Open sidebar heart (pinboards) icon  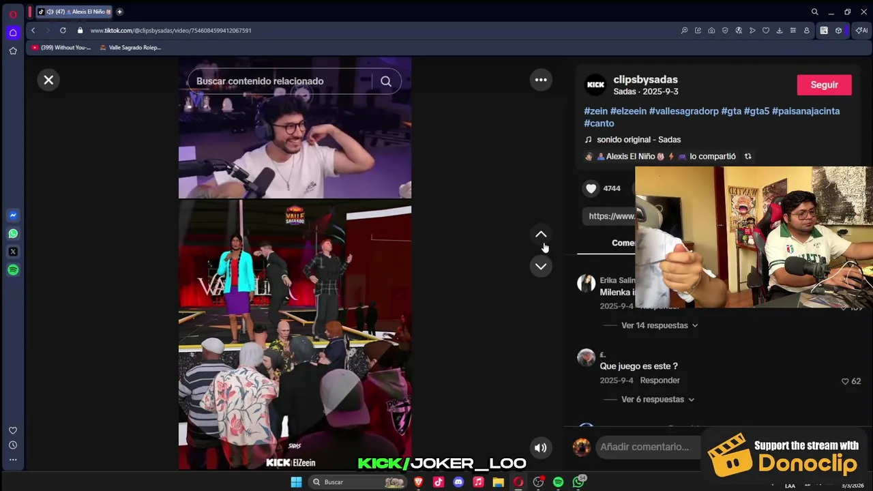point(13,430)
